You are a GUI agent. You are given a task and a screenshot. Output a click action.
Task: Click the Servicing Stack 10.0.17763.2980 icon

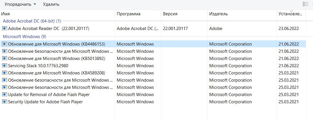pos(5,66)
